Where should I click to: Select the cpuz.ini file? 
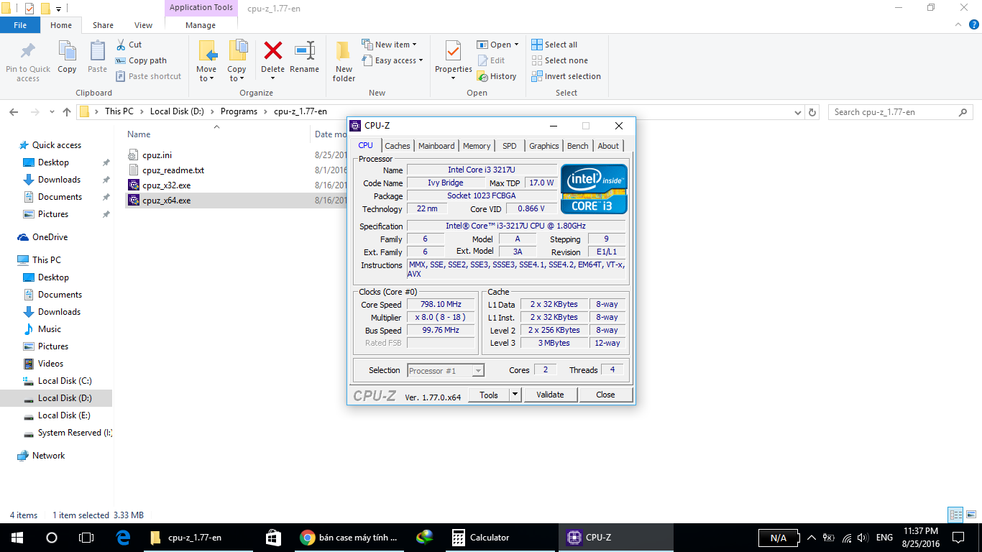(x=157, y=155)
